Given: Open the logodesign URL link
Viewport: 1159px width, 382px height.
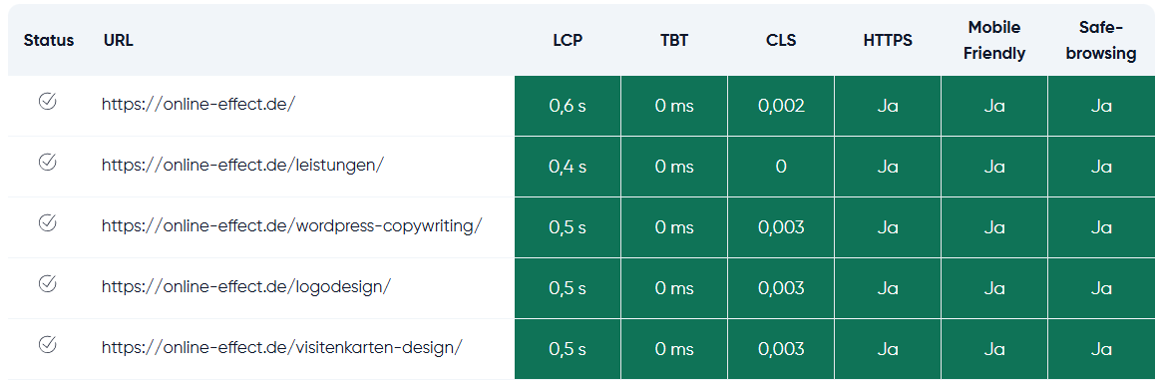Looking at the screenshot, I should point(246,286).
